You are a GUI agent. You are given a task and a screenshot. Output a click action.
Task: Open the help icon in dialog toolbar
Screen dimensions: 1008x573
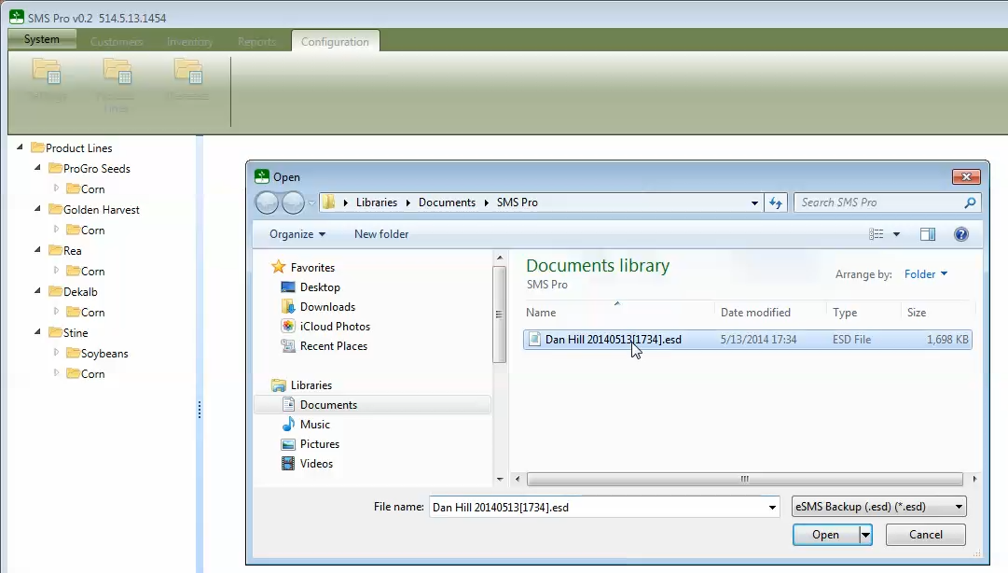[x=961, y=234]
